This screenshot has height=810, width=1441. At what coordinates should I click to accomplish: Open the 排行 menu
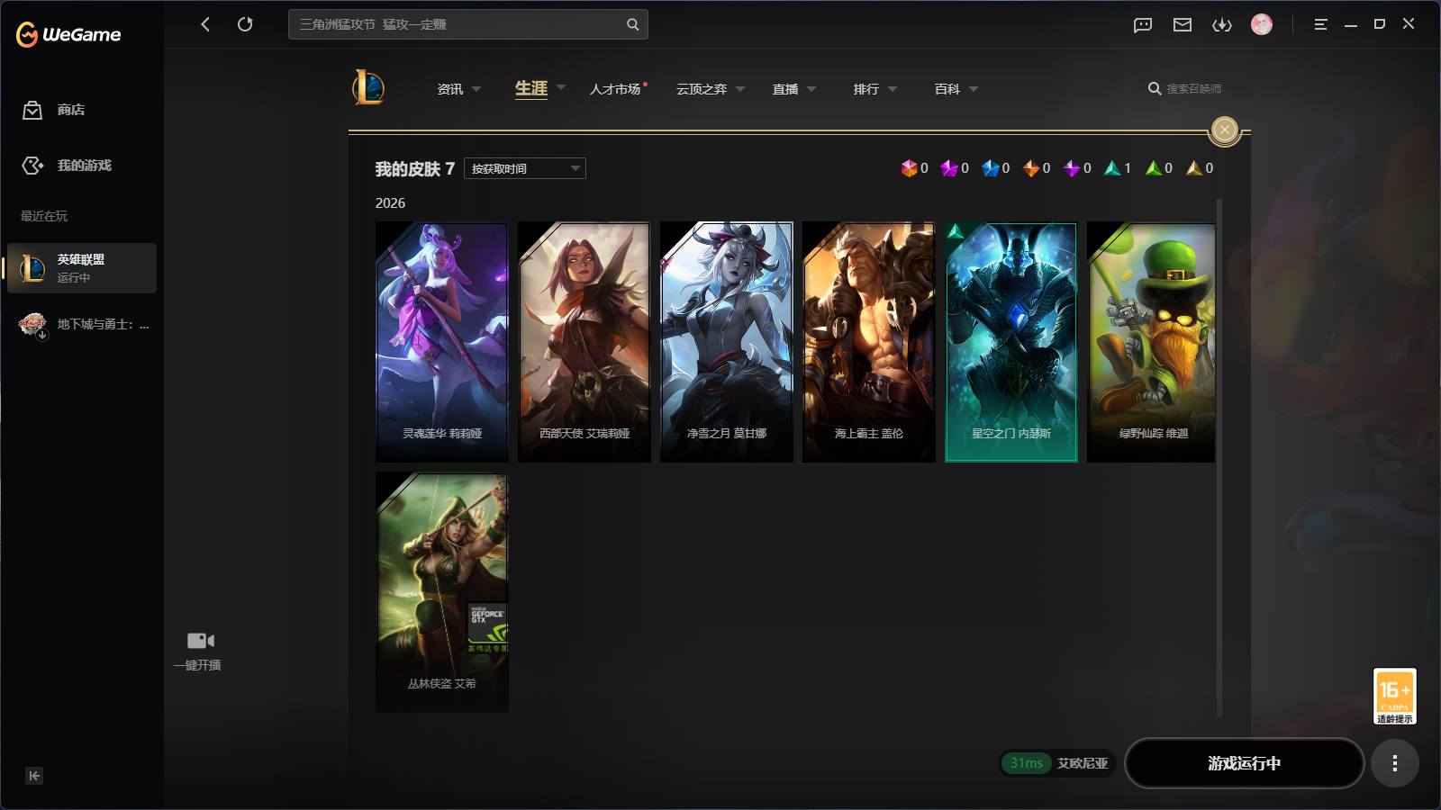866,89
